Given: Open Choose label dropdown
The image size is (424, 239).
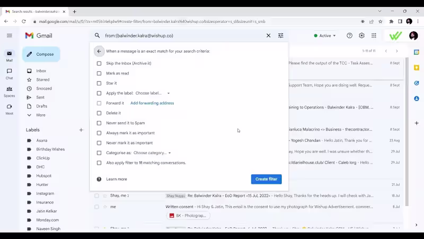Looking at the screenshot, I should pyautogui.click(x=153, y=93).
